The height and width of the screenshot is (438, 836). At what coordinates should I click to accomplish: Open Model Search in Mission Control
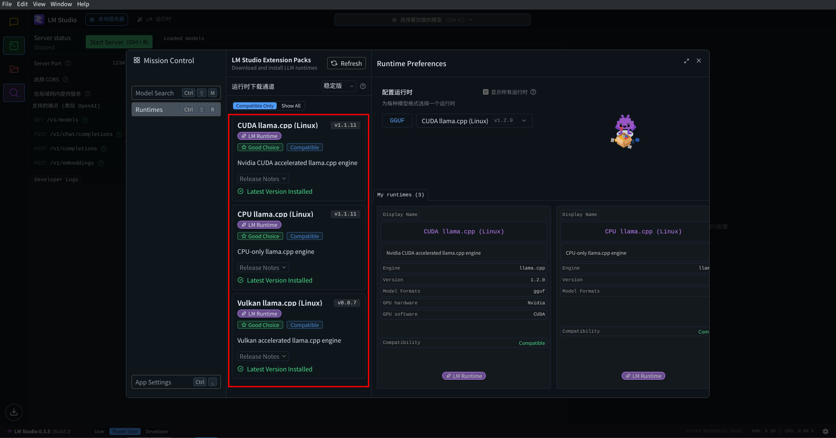pyautogui.click(x=176, y=93)
